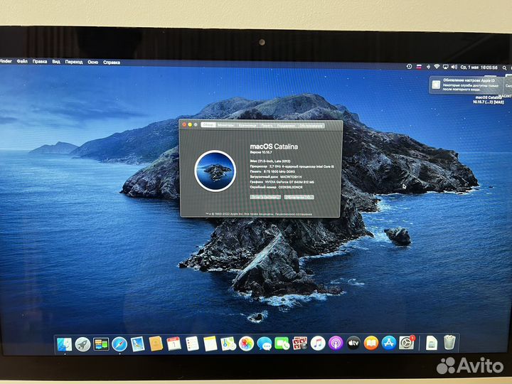Click the "macOS Catalina" title in the About window
Viewport: 512px width, 384px height.
(x=274, y=146)
